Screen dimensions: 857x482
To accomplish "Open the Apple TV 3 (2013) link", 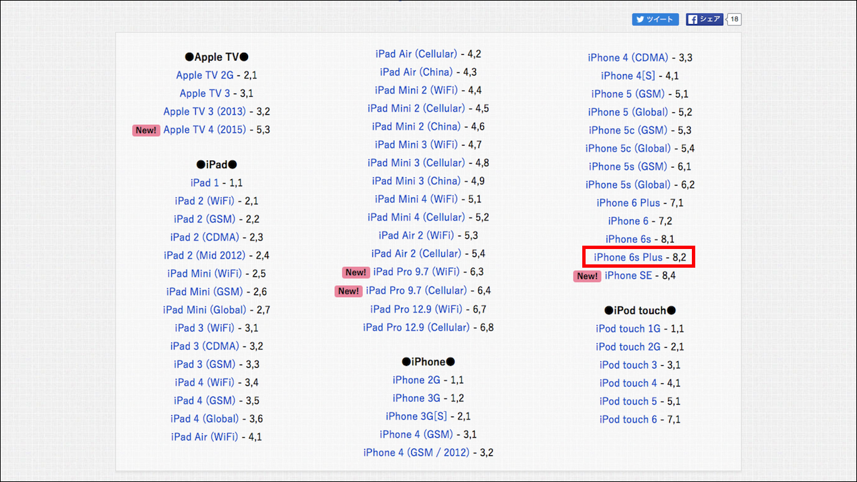I will point(205,111).
